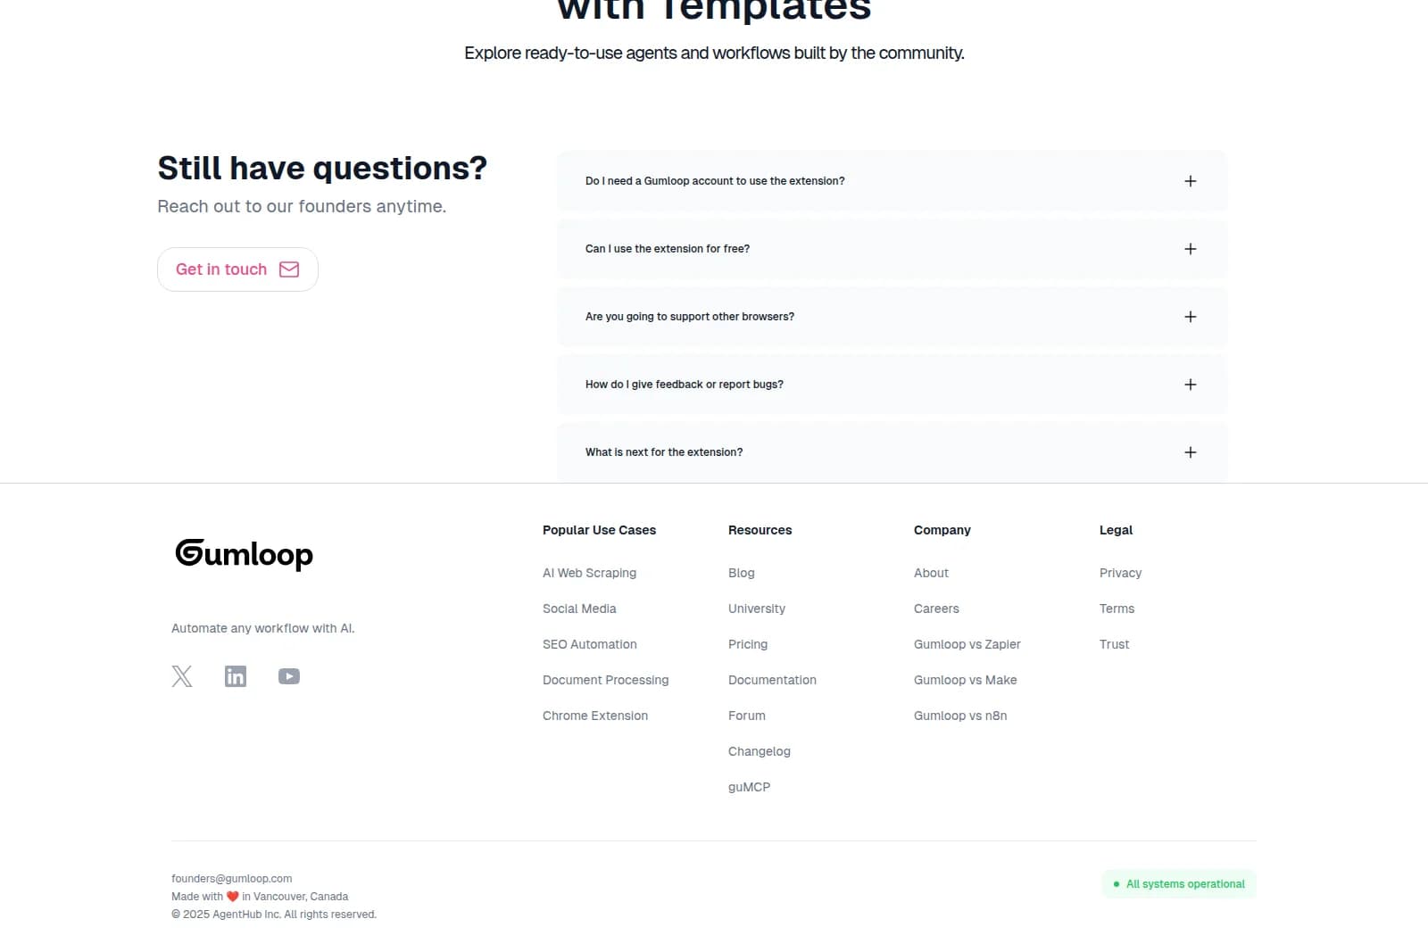Screen dimensions: 1428x952
Task: Open the Gumloop vs Zapier comparison
Action: (967, 644)
